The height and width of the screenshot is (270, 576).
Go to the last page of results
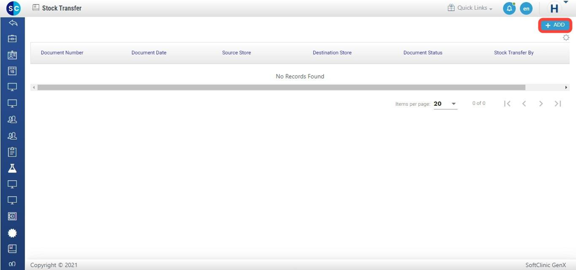tap(557, 104)
